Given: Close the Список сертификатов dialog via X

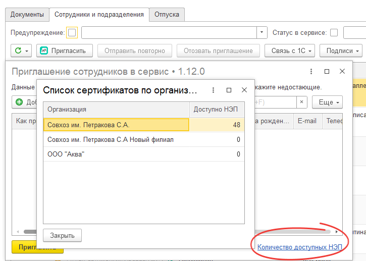Looking at the screenshot, I should pyautogui.click(x=244, y=90).
